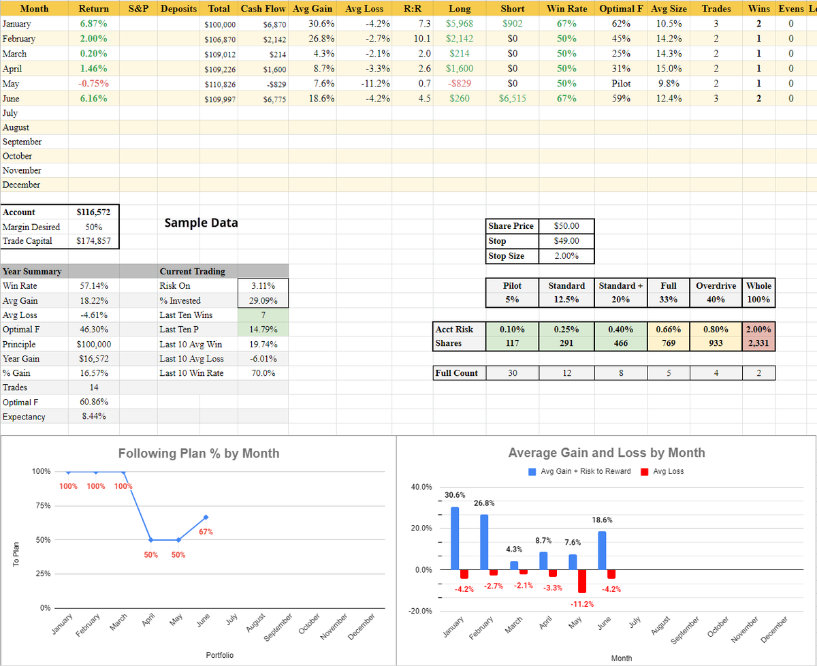Select the June data point on the line chart

pos(206,518)
